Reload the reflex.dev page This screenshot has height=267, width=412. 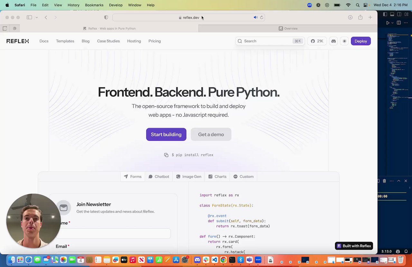point(261,17)
